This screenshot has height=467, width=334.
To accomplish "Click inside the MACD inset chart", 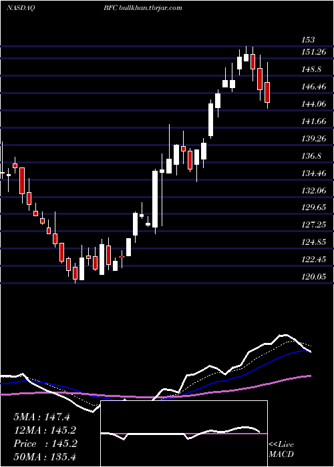I will 184,434.
